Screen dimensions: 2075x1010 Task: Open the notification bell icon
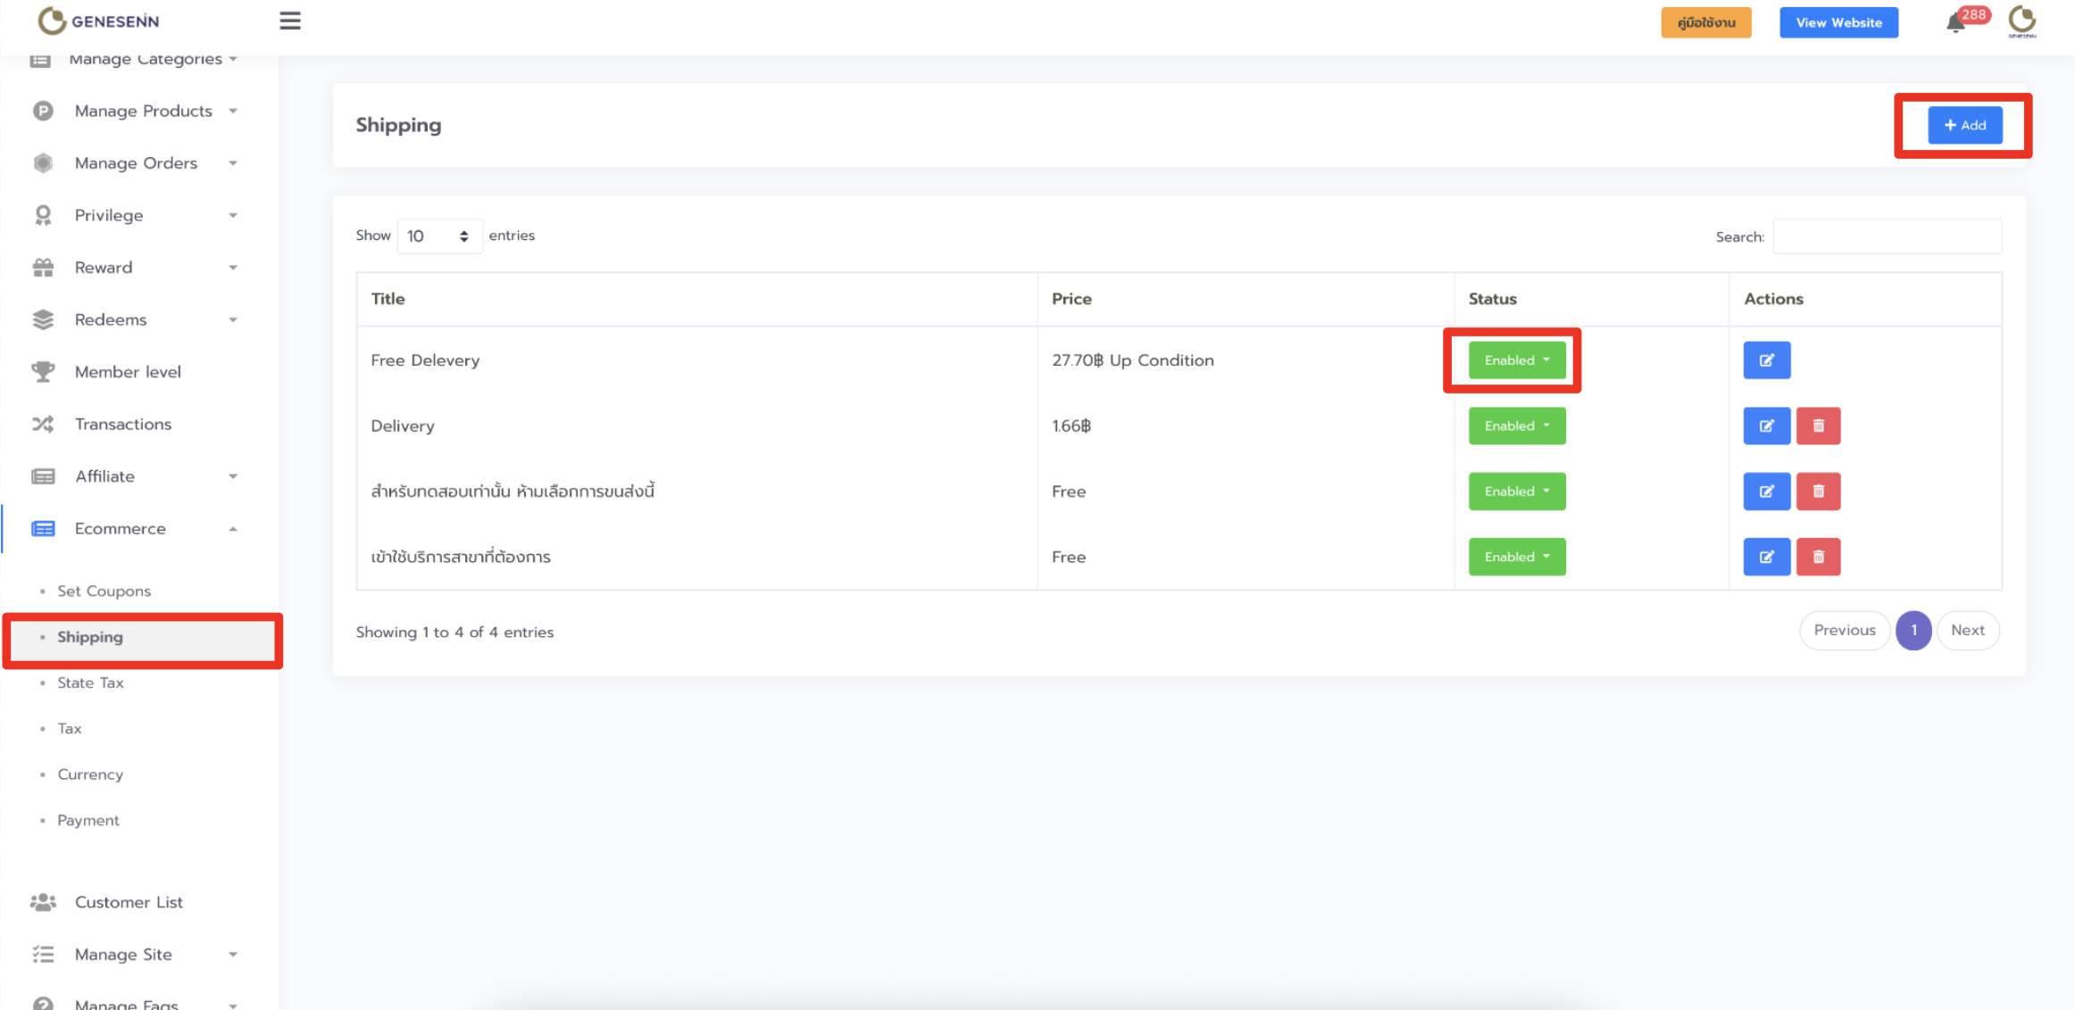[x=1955, y=23]
